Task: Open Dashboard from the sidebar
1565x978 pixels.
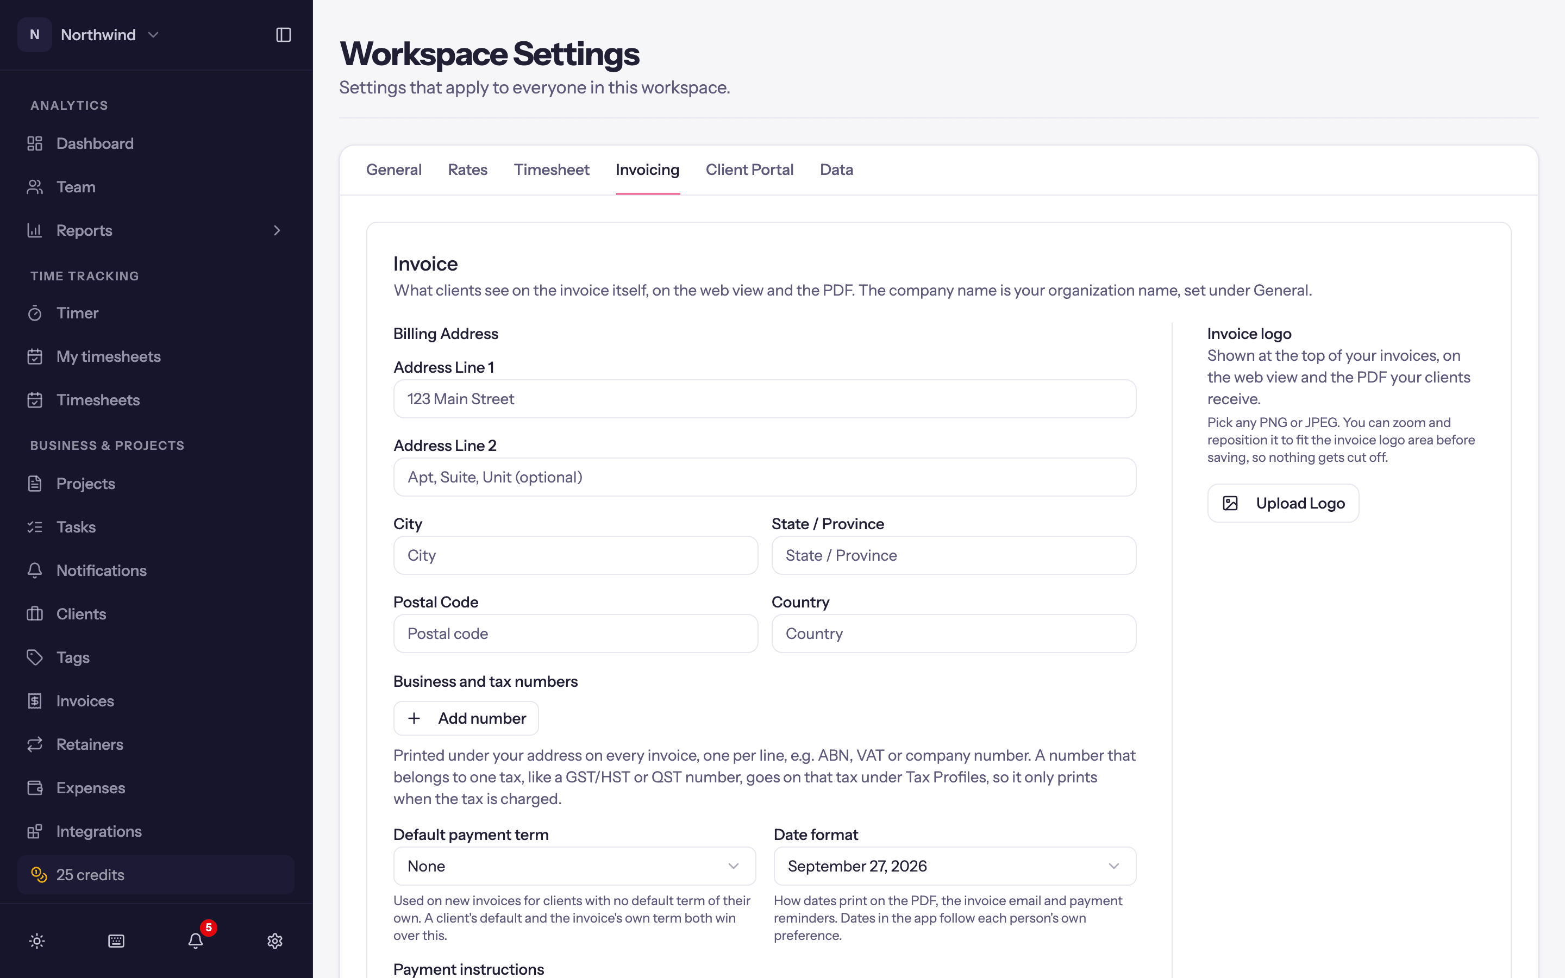Action: (x=156, y=143)
